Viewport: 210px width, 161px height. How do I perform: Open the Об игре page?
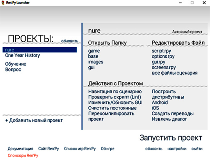[x=107, y=149]
